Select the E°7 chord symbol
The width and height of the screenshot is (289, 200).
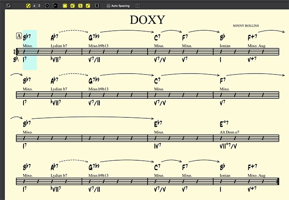pos(224,124)
